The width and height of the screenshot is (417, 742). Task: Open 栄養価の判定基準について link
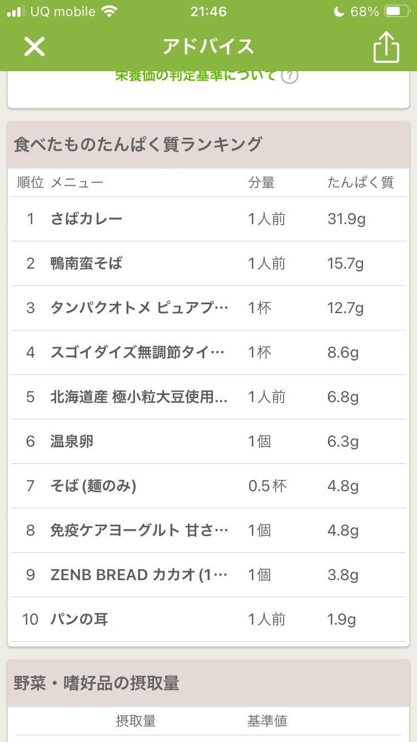coord(196,76)
